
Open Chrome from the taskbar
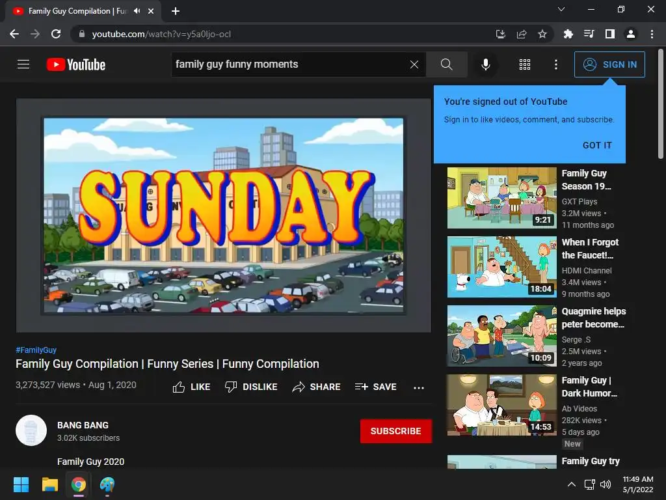pyautogui.click(x=78, y=484)
